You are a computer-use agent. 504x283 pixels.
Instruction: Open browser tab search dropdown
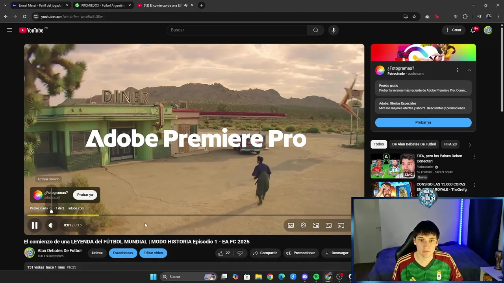(5, 6)
